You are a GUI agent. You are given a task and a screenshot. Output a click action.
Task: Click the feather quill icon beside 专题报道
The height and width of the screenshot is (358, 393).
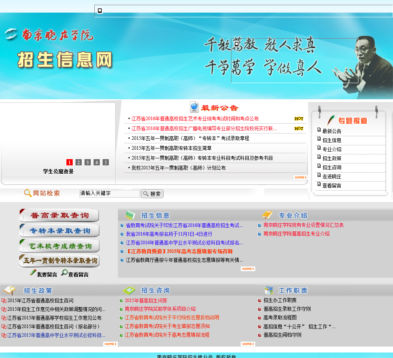point(331,121)
